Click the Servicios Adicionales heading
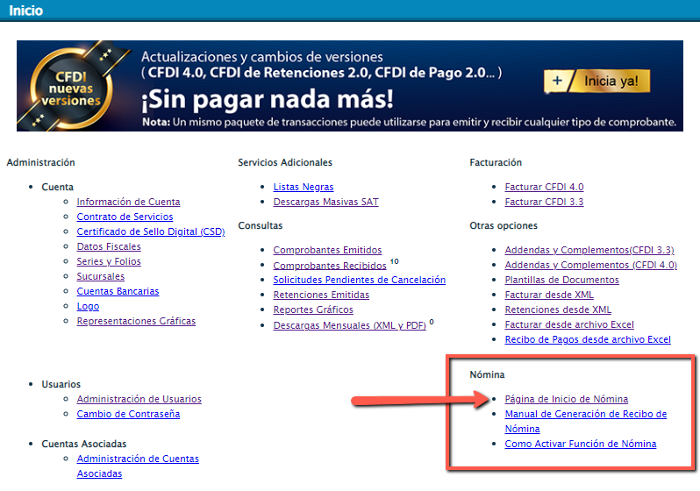This screenshot has height=491, width=700. point(285,162)
